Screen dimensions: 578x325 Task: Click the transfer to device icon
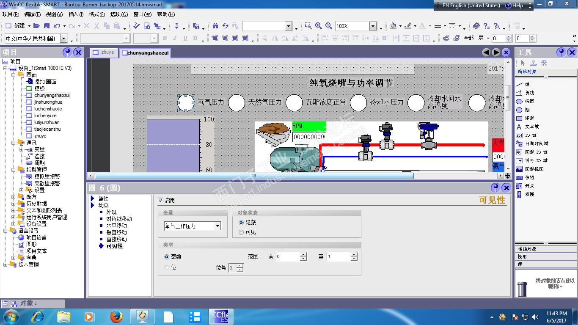[176, 26]
